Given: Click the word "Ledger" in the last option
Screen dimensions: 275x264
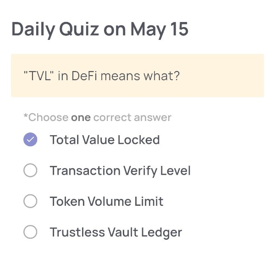Looking at the screenshot, I should click(x=161, y=232).
